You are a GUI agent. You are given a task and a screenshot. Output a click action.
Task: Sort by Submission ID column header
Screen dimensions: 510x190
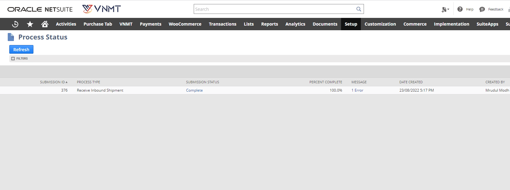pyautogui.click(x=53, y=82)
